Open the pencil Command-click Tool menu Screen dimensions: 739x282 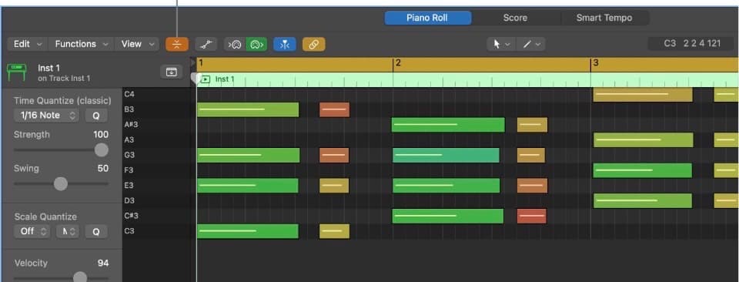point(531,45)
